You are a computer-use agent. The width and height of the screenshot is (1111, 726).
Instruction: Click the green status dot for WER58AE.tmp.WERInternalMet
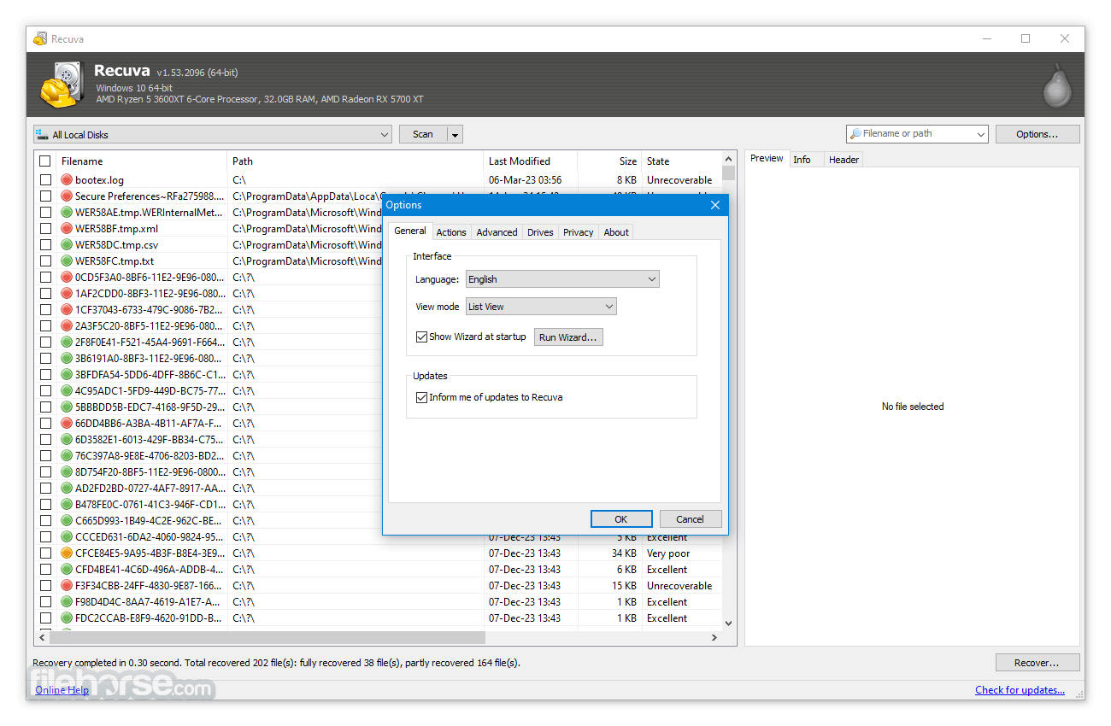(67, 213)
